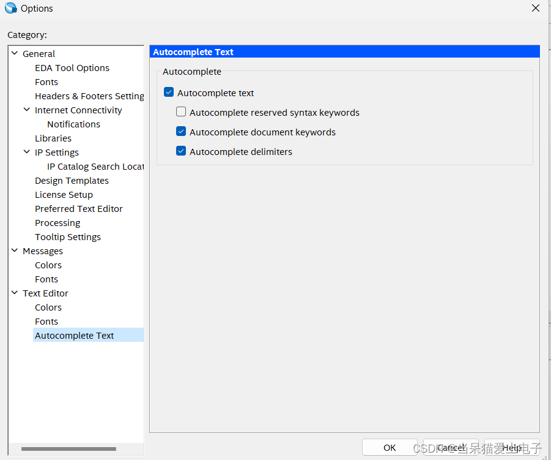Click the Autocomplete Text panel header

345,51
